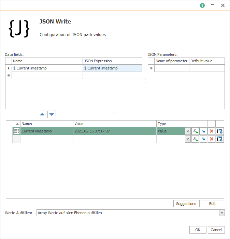This screenshot has width=230, height=239.
Task: Open settings icon for CurrentTimestamp row
Action: coord(220,131)
